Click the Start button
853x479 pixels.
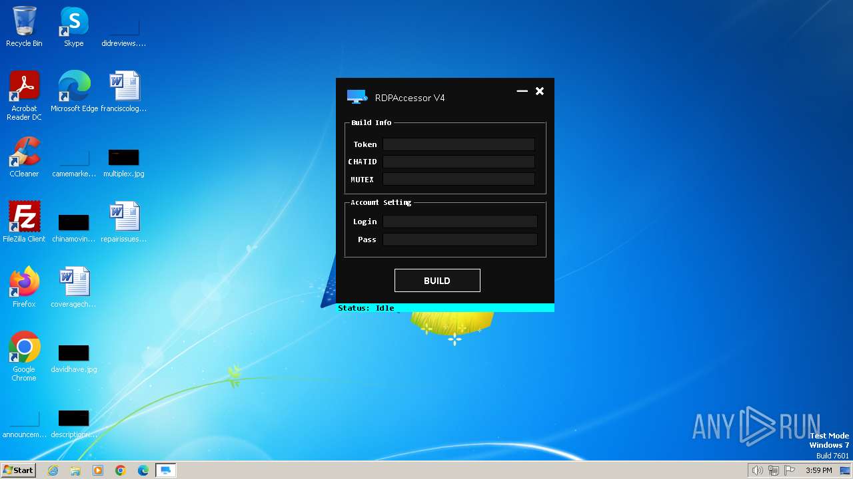point(18,470)
